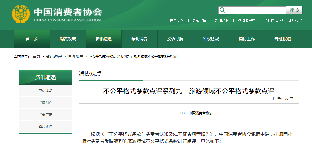Set font size to 中 (medium)
The height and width of the screenshot is (148, 312).
[x=291, y=98]
